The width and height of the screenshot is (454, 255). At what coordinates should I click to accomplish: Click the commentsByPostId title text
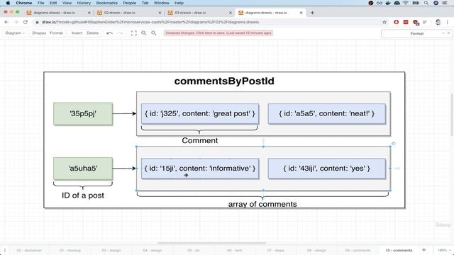point(224,81)
